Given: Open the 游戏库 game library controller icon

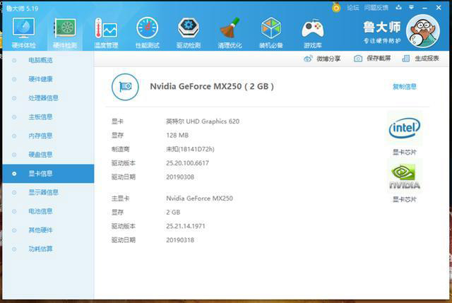Looking at the screenshot, I should point(312,32).
